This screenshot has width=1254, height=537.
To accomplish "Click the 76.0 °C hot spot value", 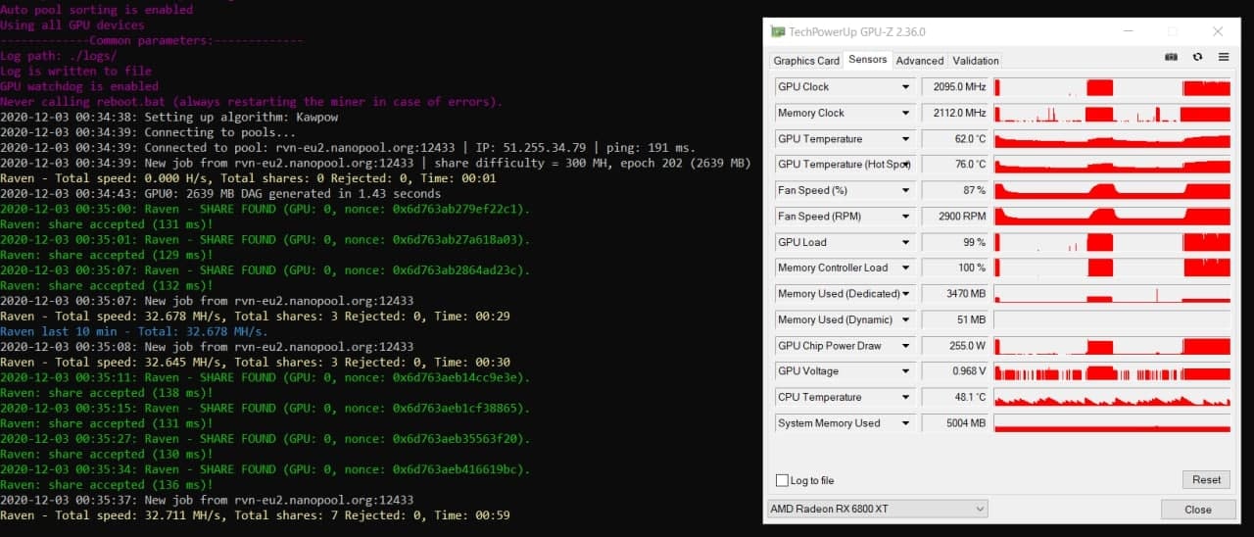I will click(x=955, y=165).
